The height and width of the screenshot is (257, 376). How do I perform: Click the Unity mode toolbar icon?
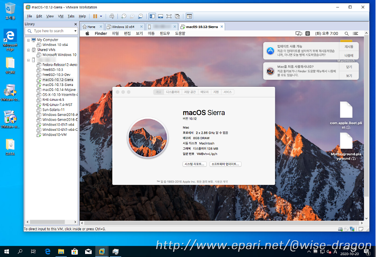click(177, 16)
